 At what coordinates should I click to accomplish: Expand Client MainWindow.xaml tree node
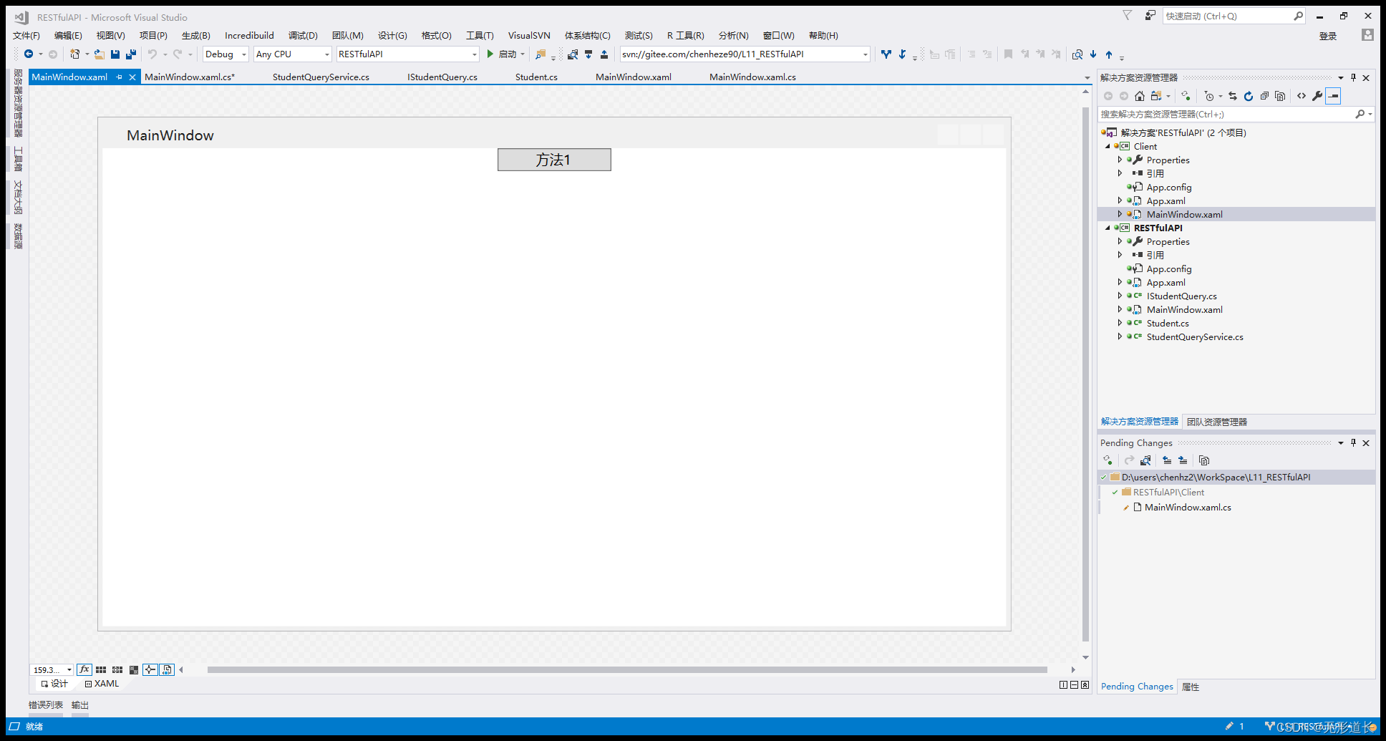click(x=1120, y=214)
